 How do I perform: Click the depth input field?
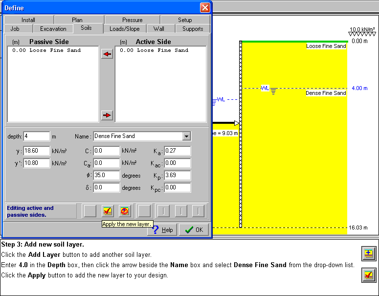pyautogui.click(x=36, y=136)
